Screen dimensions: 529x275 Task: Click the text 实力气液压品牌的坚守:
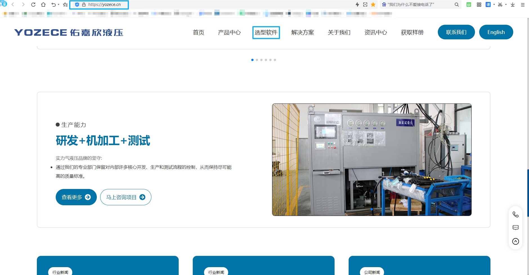click(79, 158)
